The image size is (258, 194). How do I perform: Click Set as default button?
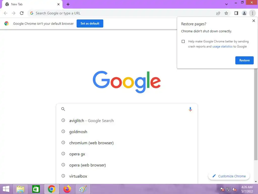pyautogui.click(x=90, y=23)
